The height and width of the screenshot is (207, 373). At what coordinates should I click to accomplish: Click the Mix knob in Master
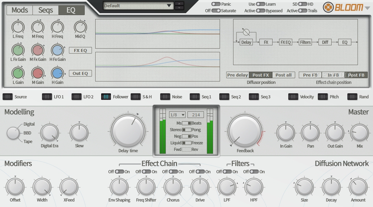pos(360,133)
